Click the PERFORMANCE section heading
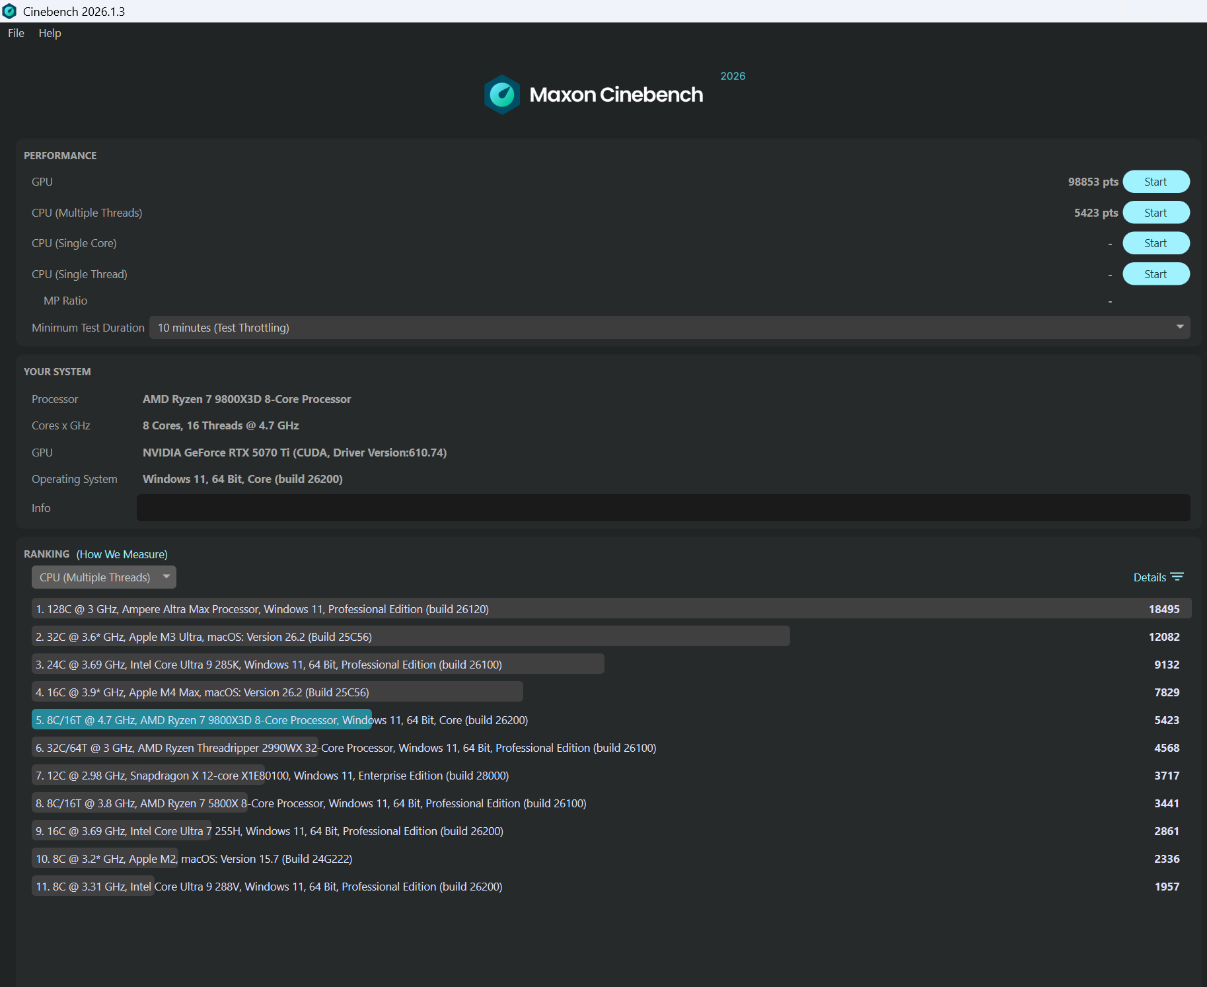The image size is (1207, 987). click(60, 156)
